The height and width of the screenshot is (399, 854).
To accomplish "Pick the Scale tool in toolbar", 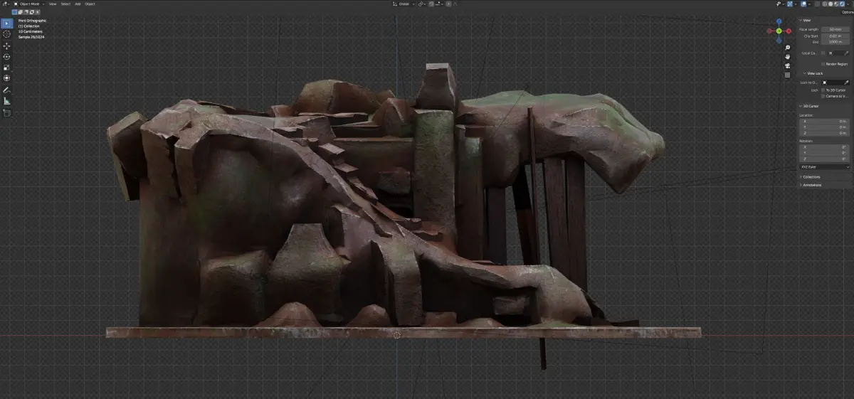I will 6,68.
